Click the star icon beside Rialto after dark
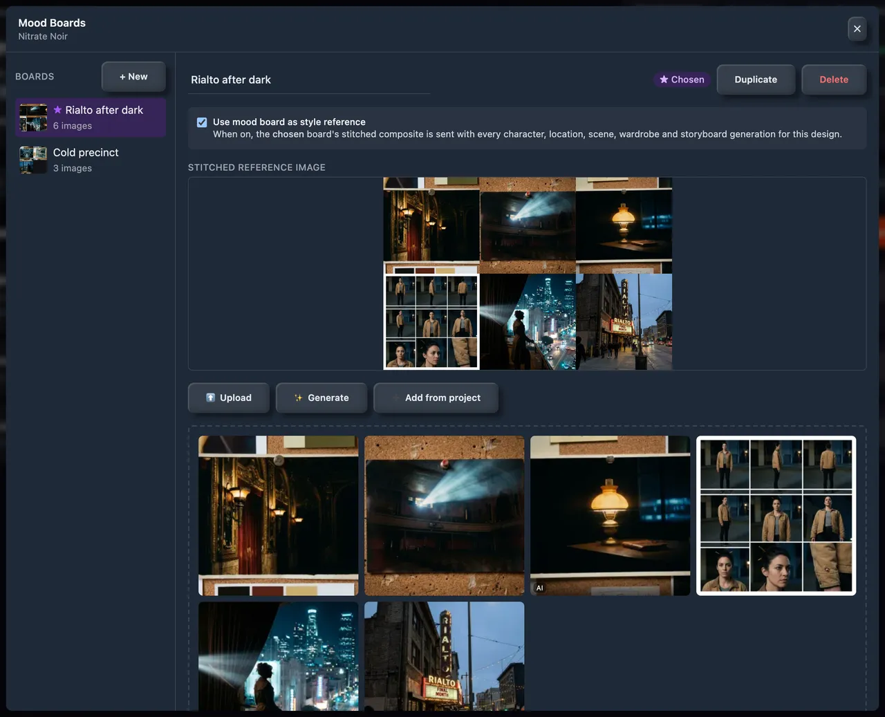Viewport: 885px width, 717px height. click(x=57, y=110)
